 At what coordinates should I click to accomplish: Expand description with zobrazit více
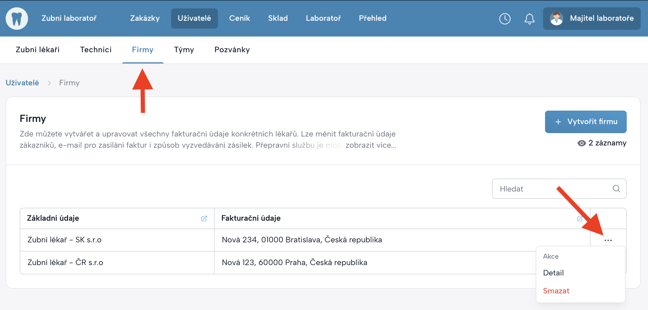pyautogui.click(x=371, y=145)
